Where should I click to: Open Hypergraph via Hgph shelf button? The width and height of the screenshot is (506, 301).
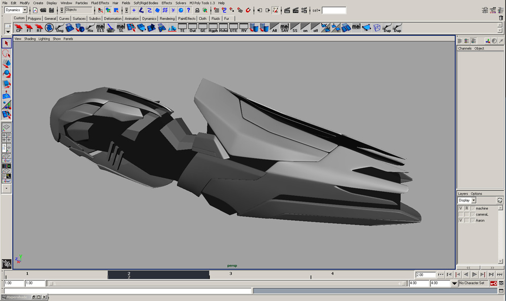[213, 28]
